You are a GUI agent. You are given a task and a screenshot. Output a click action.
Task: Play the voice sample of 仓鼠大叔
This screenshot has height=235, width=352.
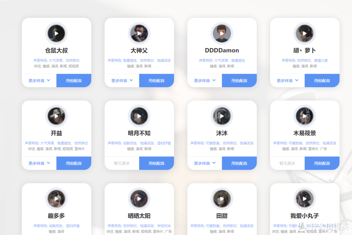[56, 33]
